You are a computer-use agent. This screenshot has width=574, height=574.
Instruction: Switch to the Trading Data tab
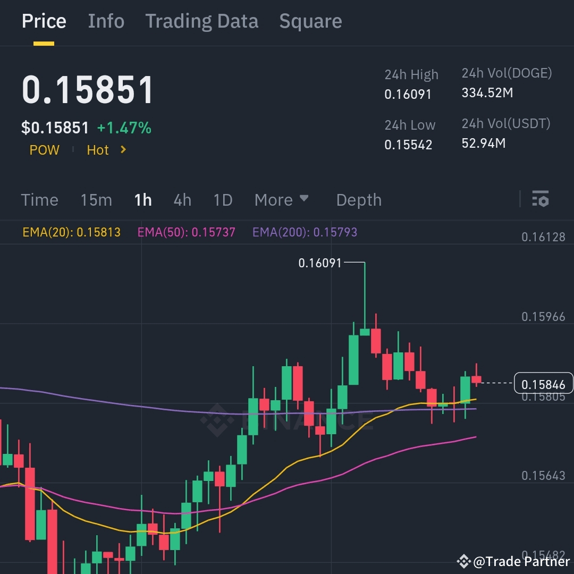point(201,21)
